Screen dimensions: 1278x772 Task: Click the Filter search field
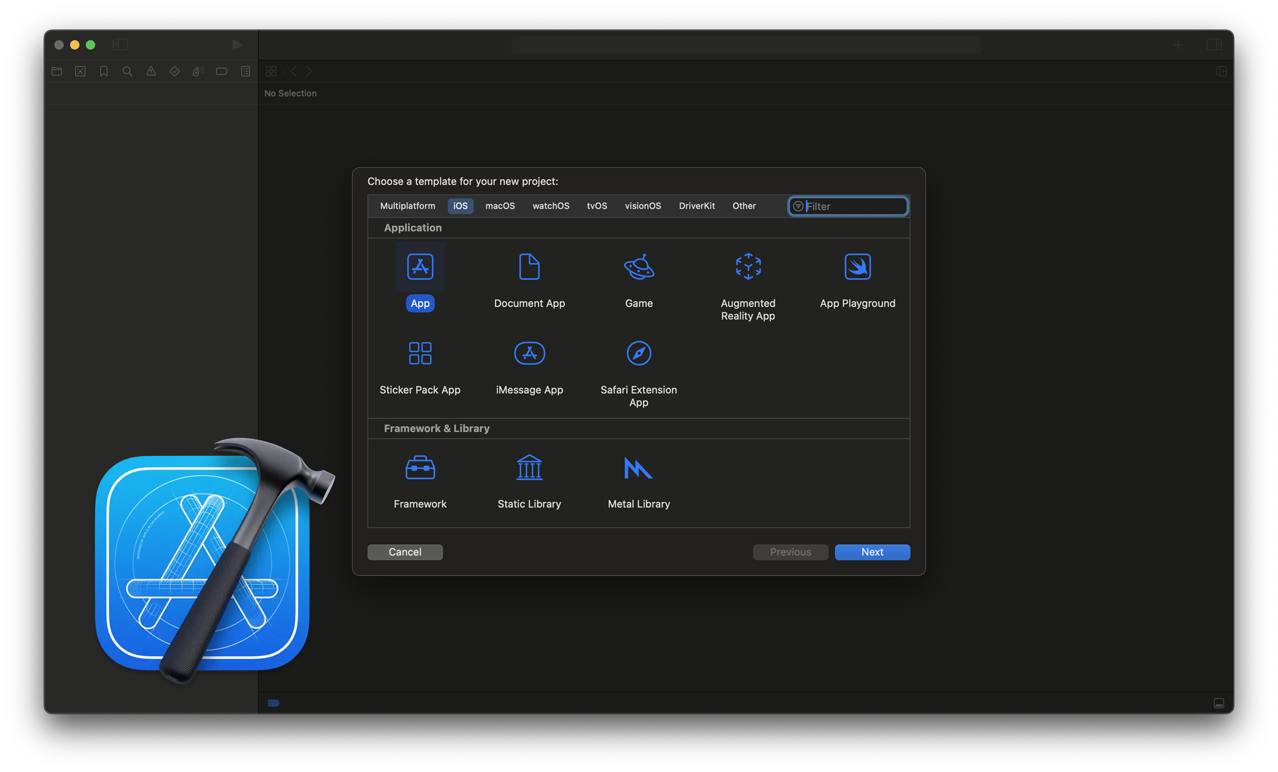click(x=848, y=206)
